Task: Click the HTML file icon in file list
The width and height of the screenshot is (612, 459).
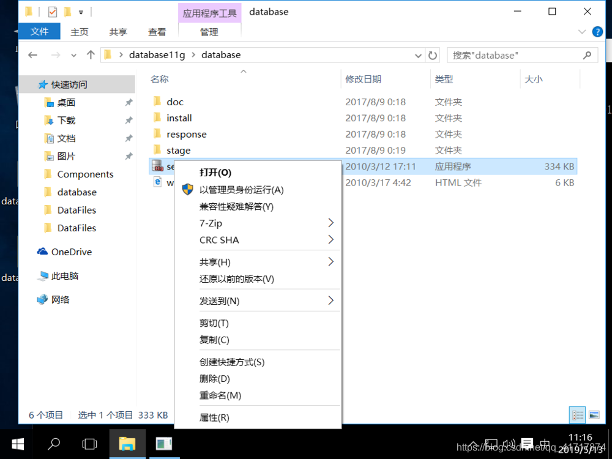Action: click(x=157, y=182)
